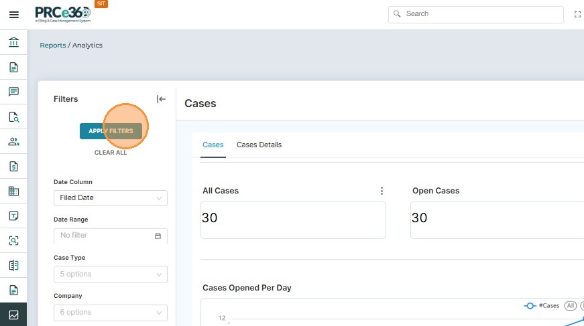
Task: Open the users sidebar icon
Action: 13,142
